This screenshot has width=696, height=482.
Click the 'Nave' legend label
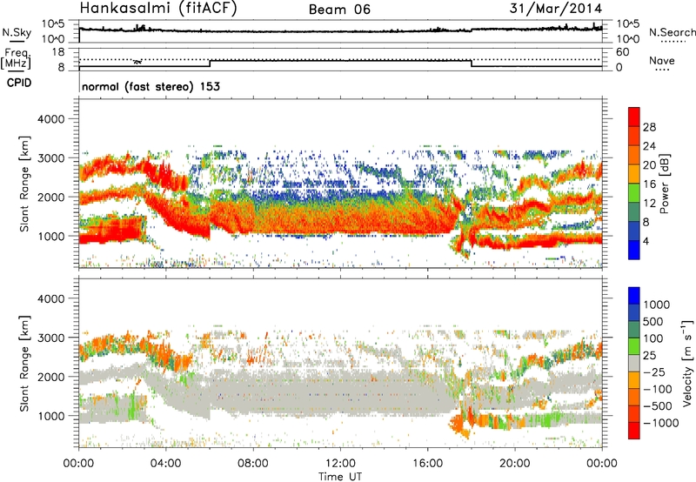click(662, 60)
